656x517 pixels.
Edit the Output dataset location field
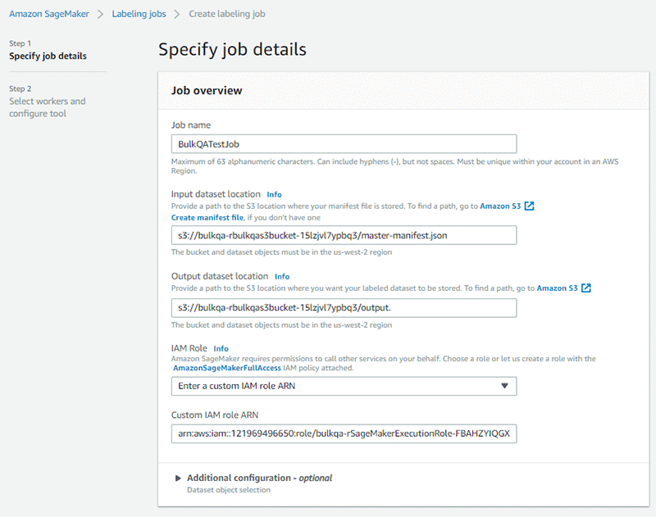344,308
